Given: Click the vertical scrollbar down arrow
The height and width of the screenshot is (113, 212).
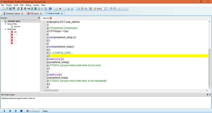Looking at the screenshot, I should (209, 88).
